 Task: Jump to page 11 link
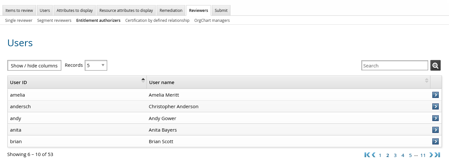[423, 155]
